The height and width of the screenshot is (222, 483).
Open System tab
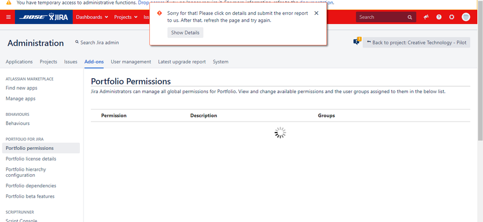220,61
